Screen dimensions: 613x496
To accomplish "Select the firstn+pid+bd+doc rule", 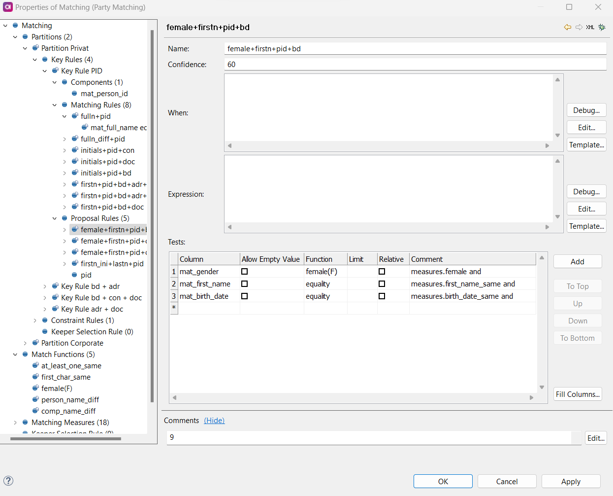I will (x=112, y=207).
